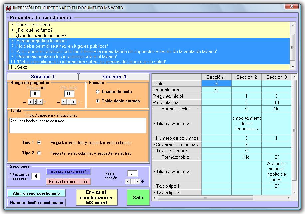Click the sections grid horizontal scrollbar thumb
Viewport: 305px width, 214px height.
(x=205, y=198)
